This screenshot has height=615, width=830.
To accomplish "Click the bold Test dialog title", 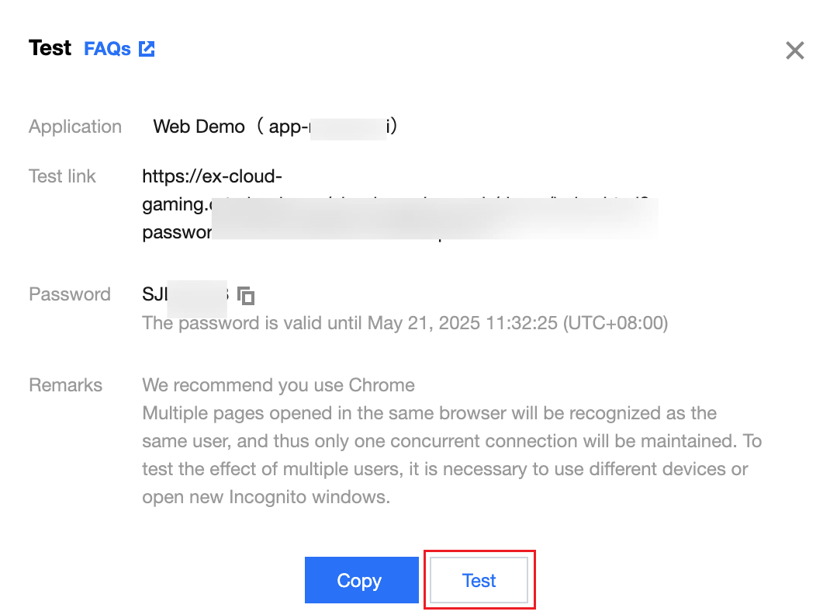I will tap(50, 48).
